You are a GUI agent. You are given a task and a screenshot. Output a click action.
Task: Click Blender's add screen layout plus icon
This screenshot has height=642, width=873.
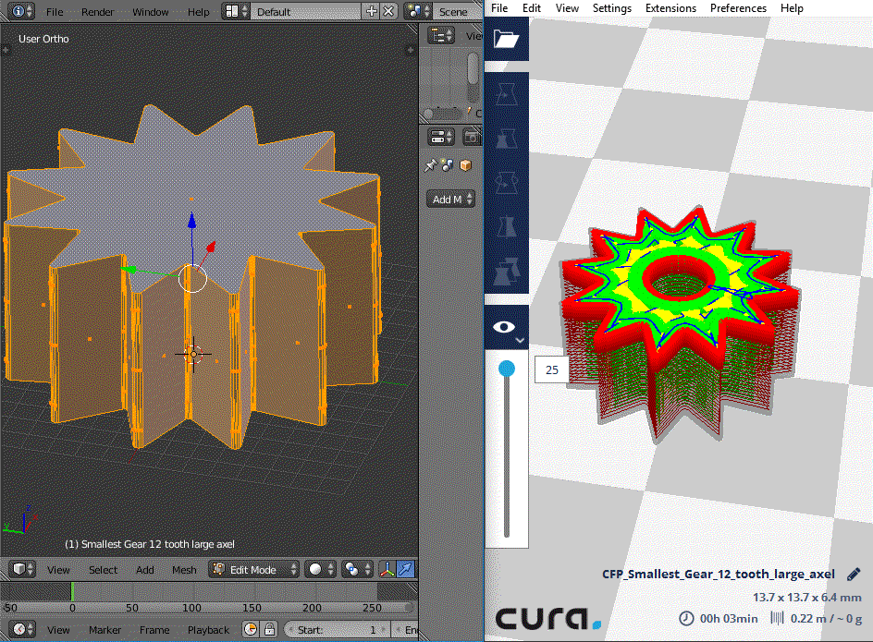[x=372, y=12]
